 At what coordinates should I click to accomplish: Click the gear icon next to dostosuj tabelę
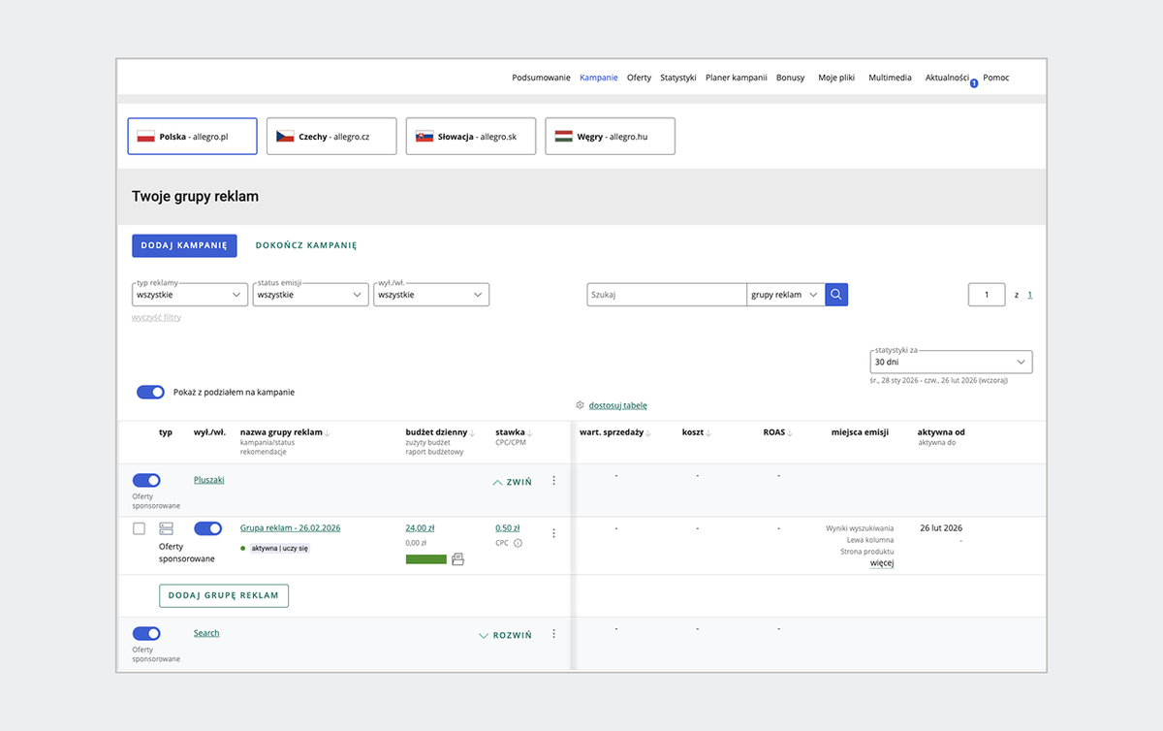[580, 405]
